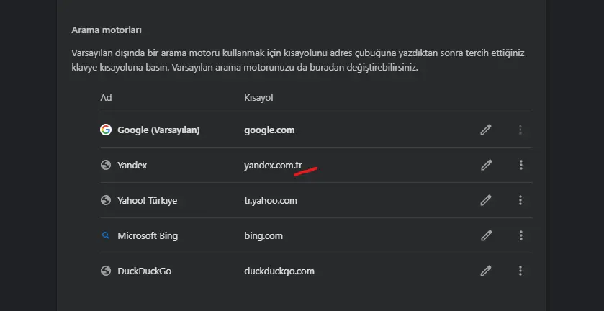Edit the Google search engine entry
Image resolution: width=604 pixels, height=311 pixels.
[486, 130]
